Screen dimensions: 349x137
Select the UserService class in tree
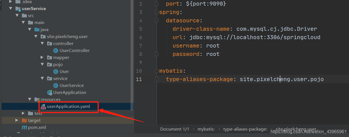(x=71, y=85)
